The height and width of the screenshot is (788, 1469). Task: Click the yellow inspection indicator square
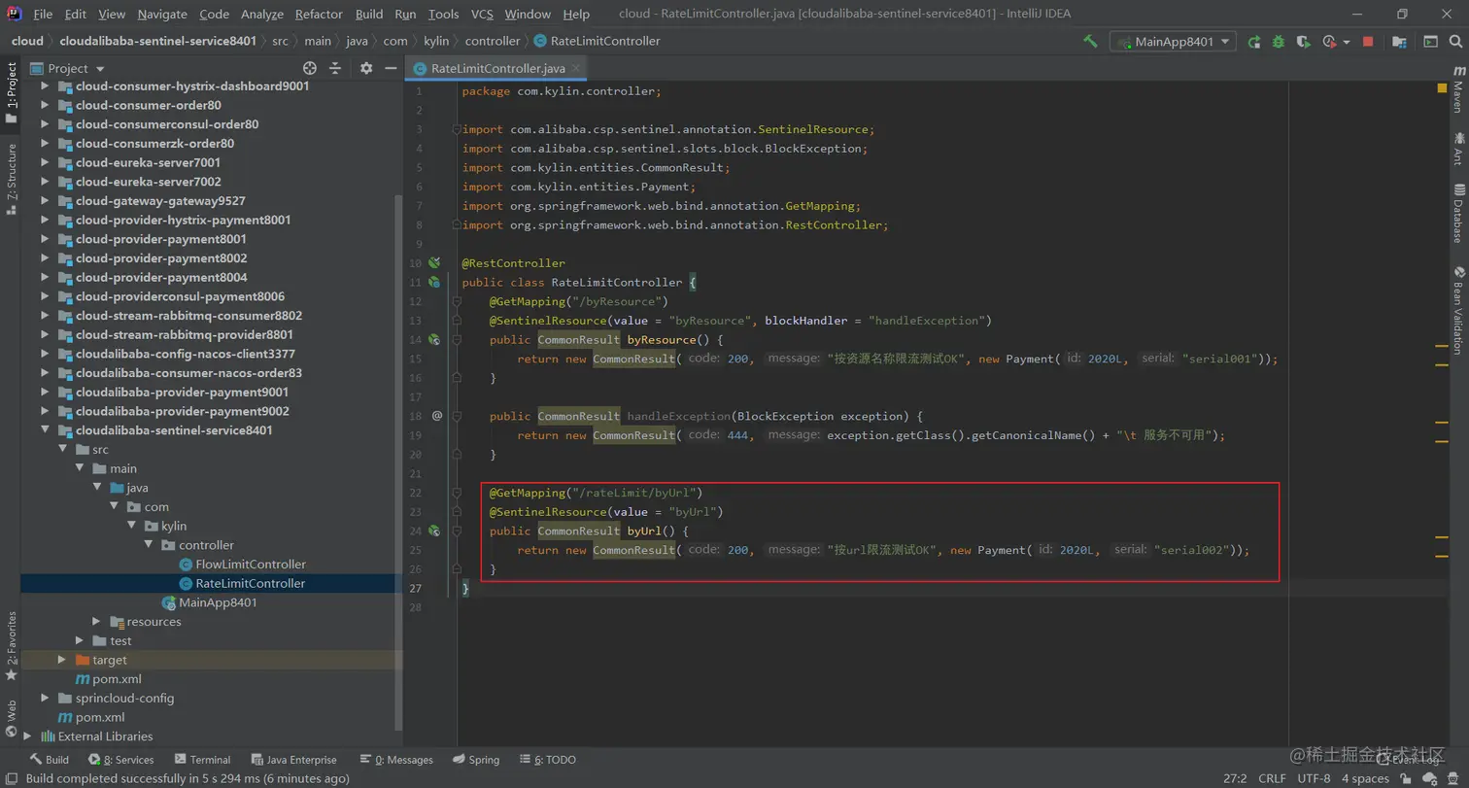click(x=1442, y=88)
